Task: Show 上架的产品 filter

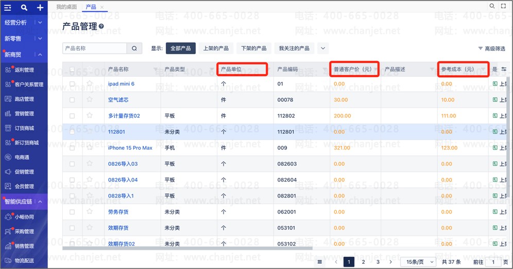Action: point(216,48)
